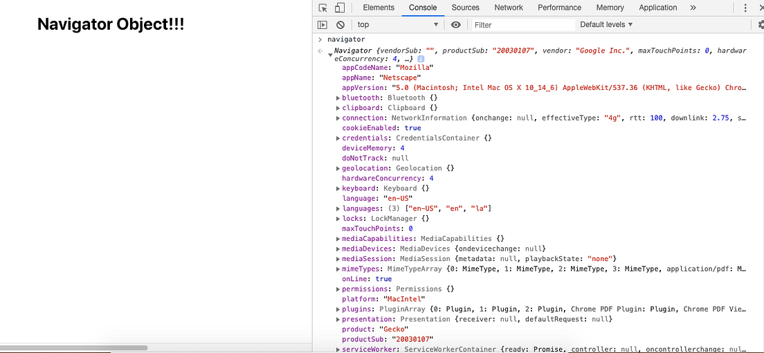Switch to the Elements tab
The height and width of the screenshot is (353, 764).
379,8
